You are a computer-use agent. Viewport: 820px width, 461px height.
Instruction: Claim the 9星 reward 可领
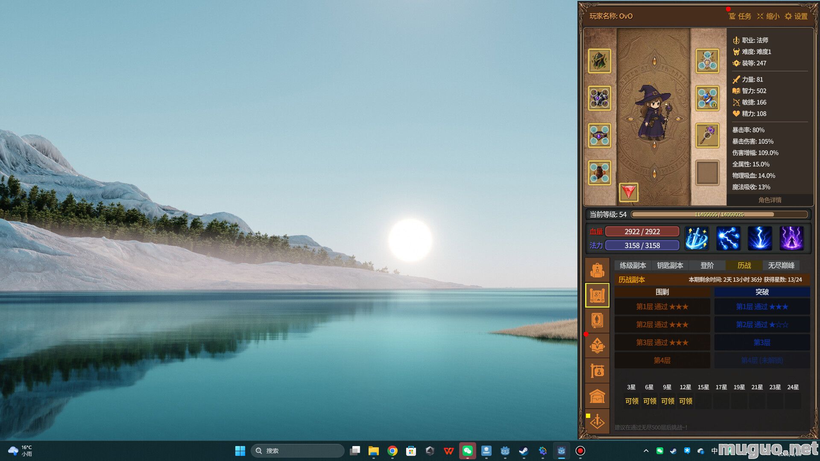[x=668, y=401]
